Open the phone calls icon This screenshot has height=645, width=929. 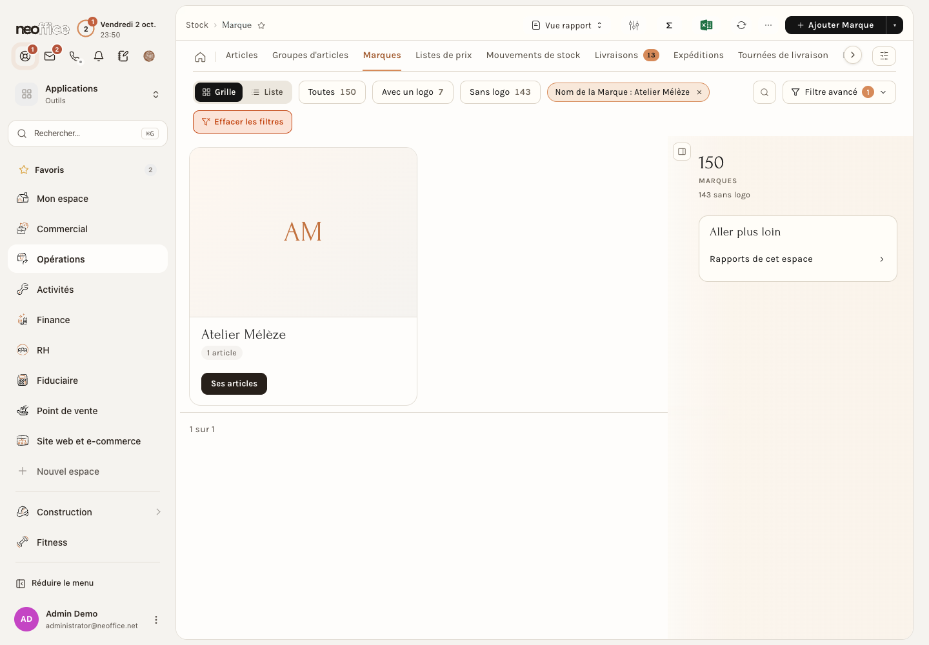pyautogui.click(x=75, y=56)
